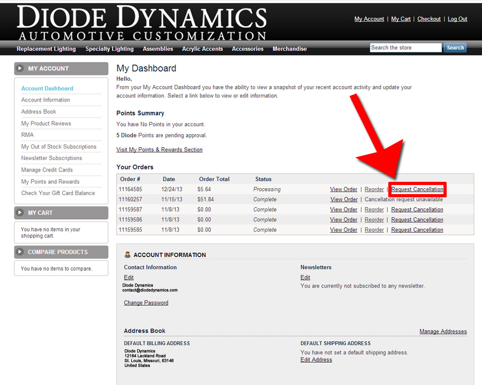This screenshot has width=482, height=385.
Task: Open My Product Reviews
Action: pos(46,124)
